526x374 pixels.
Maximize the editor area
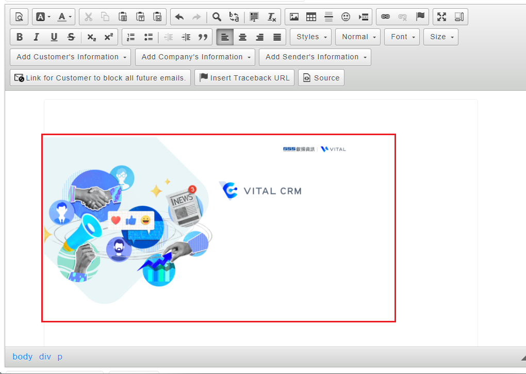(x=442, y=17)
